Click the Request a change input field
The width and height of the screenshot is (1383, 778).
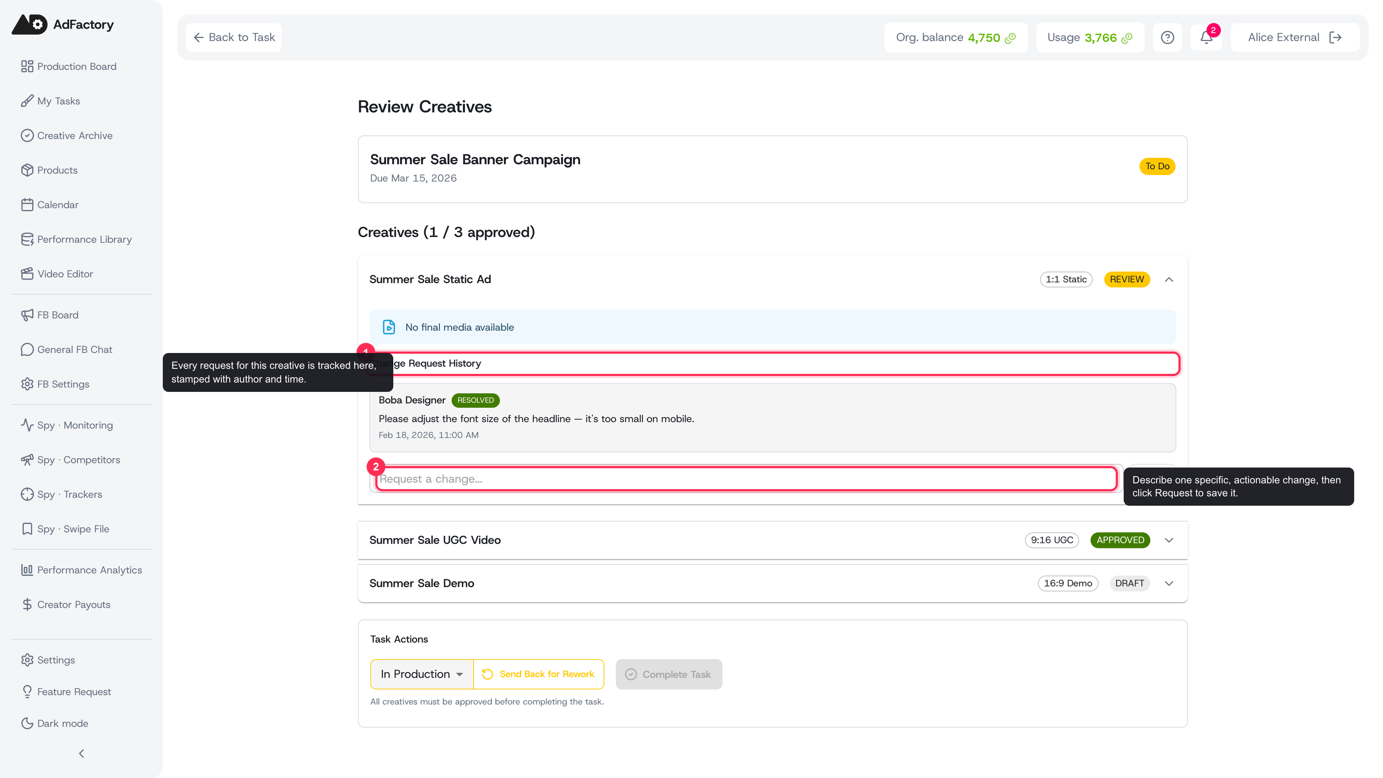coord(746,478)
